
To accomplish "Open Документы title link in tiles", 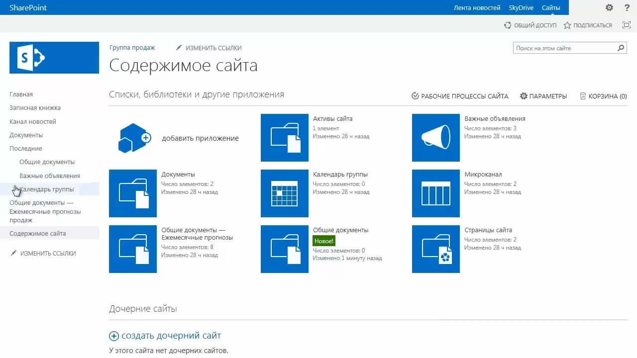I will pos(178,175).
